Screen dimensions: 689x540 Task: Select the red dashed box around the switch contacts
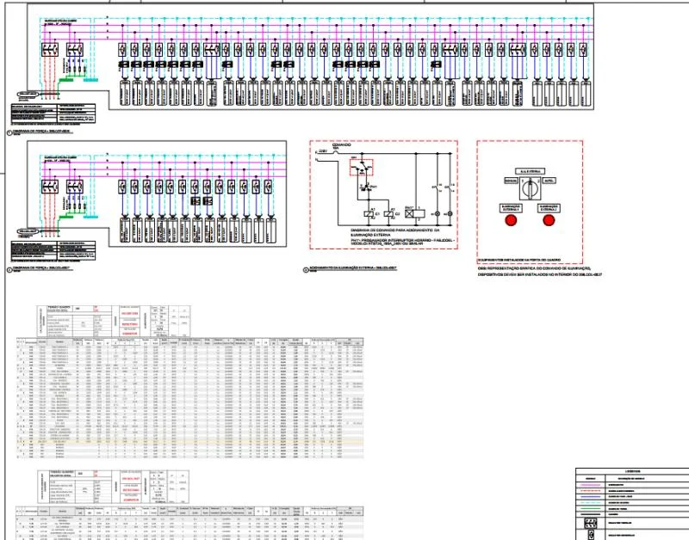[x=363, y=167]
